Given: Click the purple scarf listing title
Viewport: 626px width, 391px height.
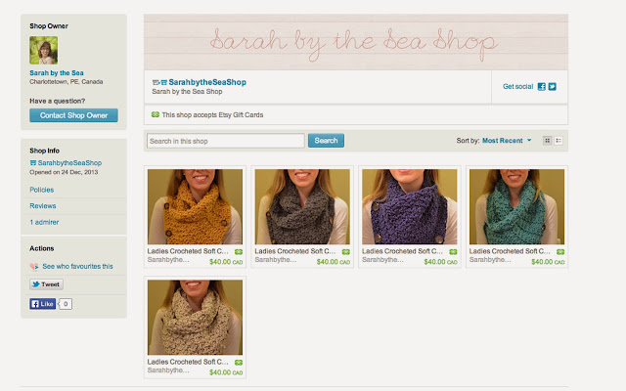Looking at the screenshot, I should tap(402, 251).
